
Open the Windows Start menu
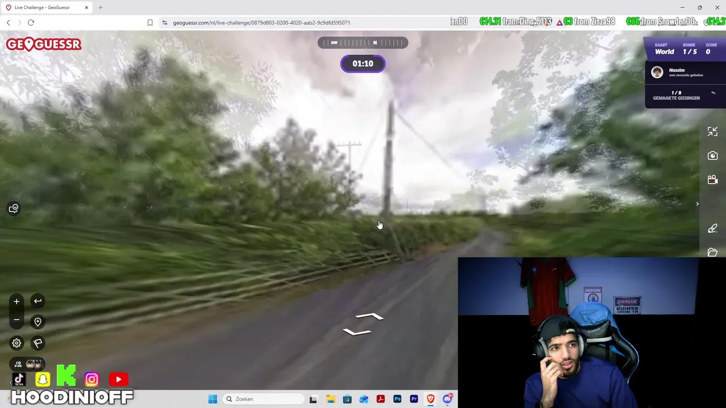click(x=213, y=399)
